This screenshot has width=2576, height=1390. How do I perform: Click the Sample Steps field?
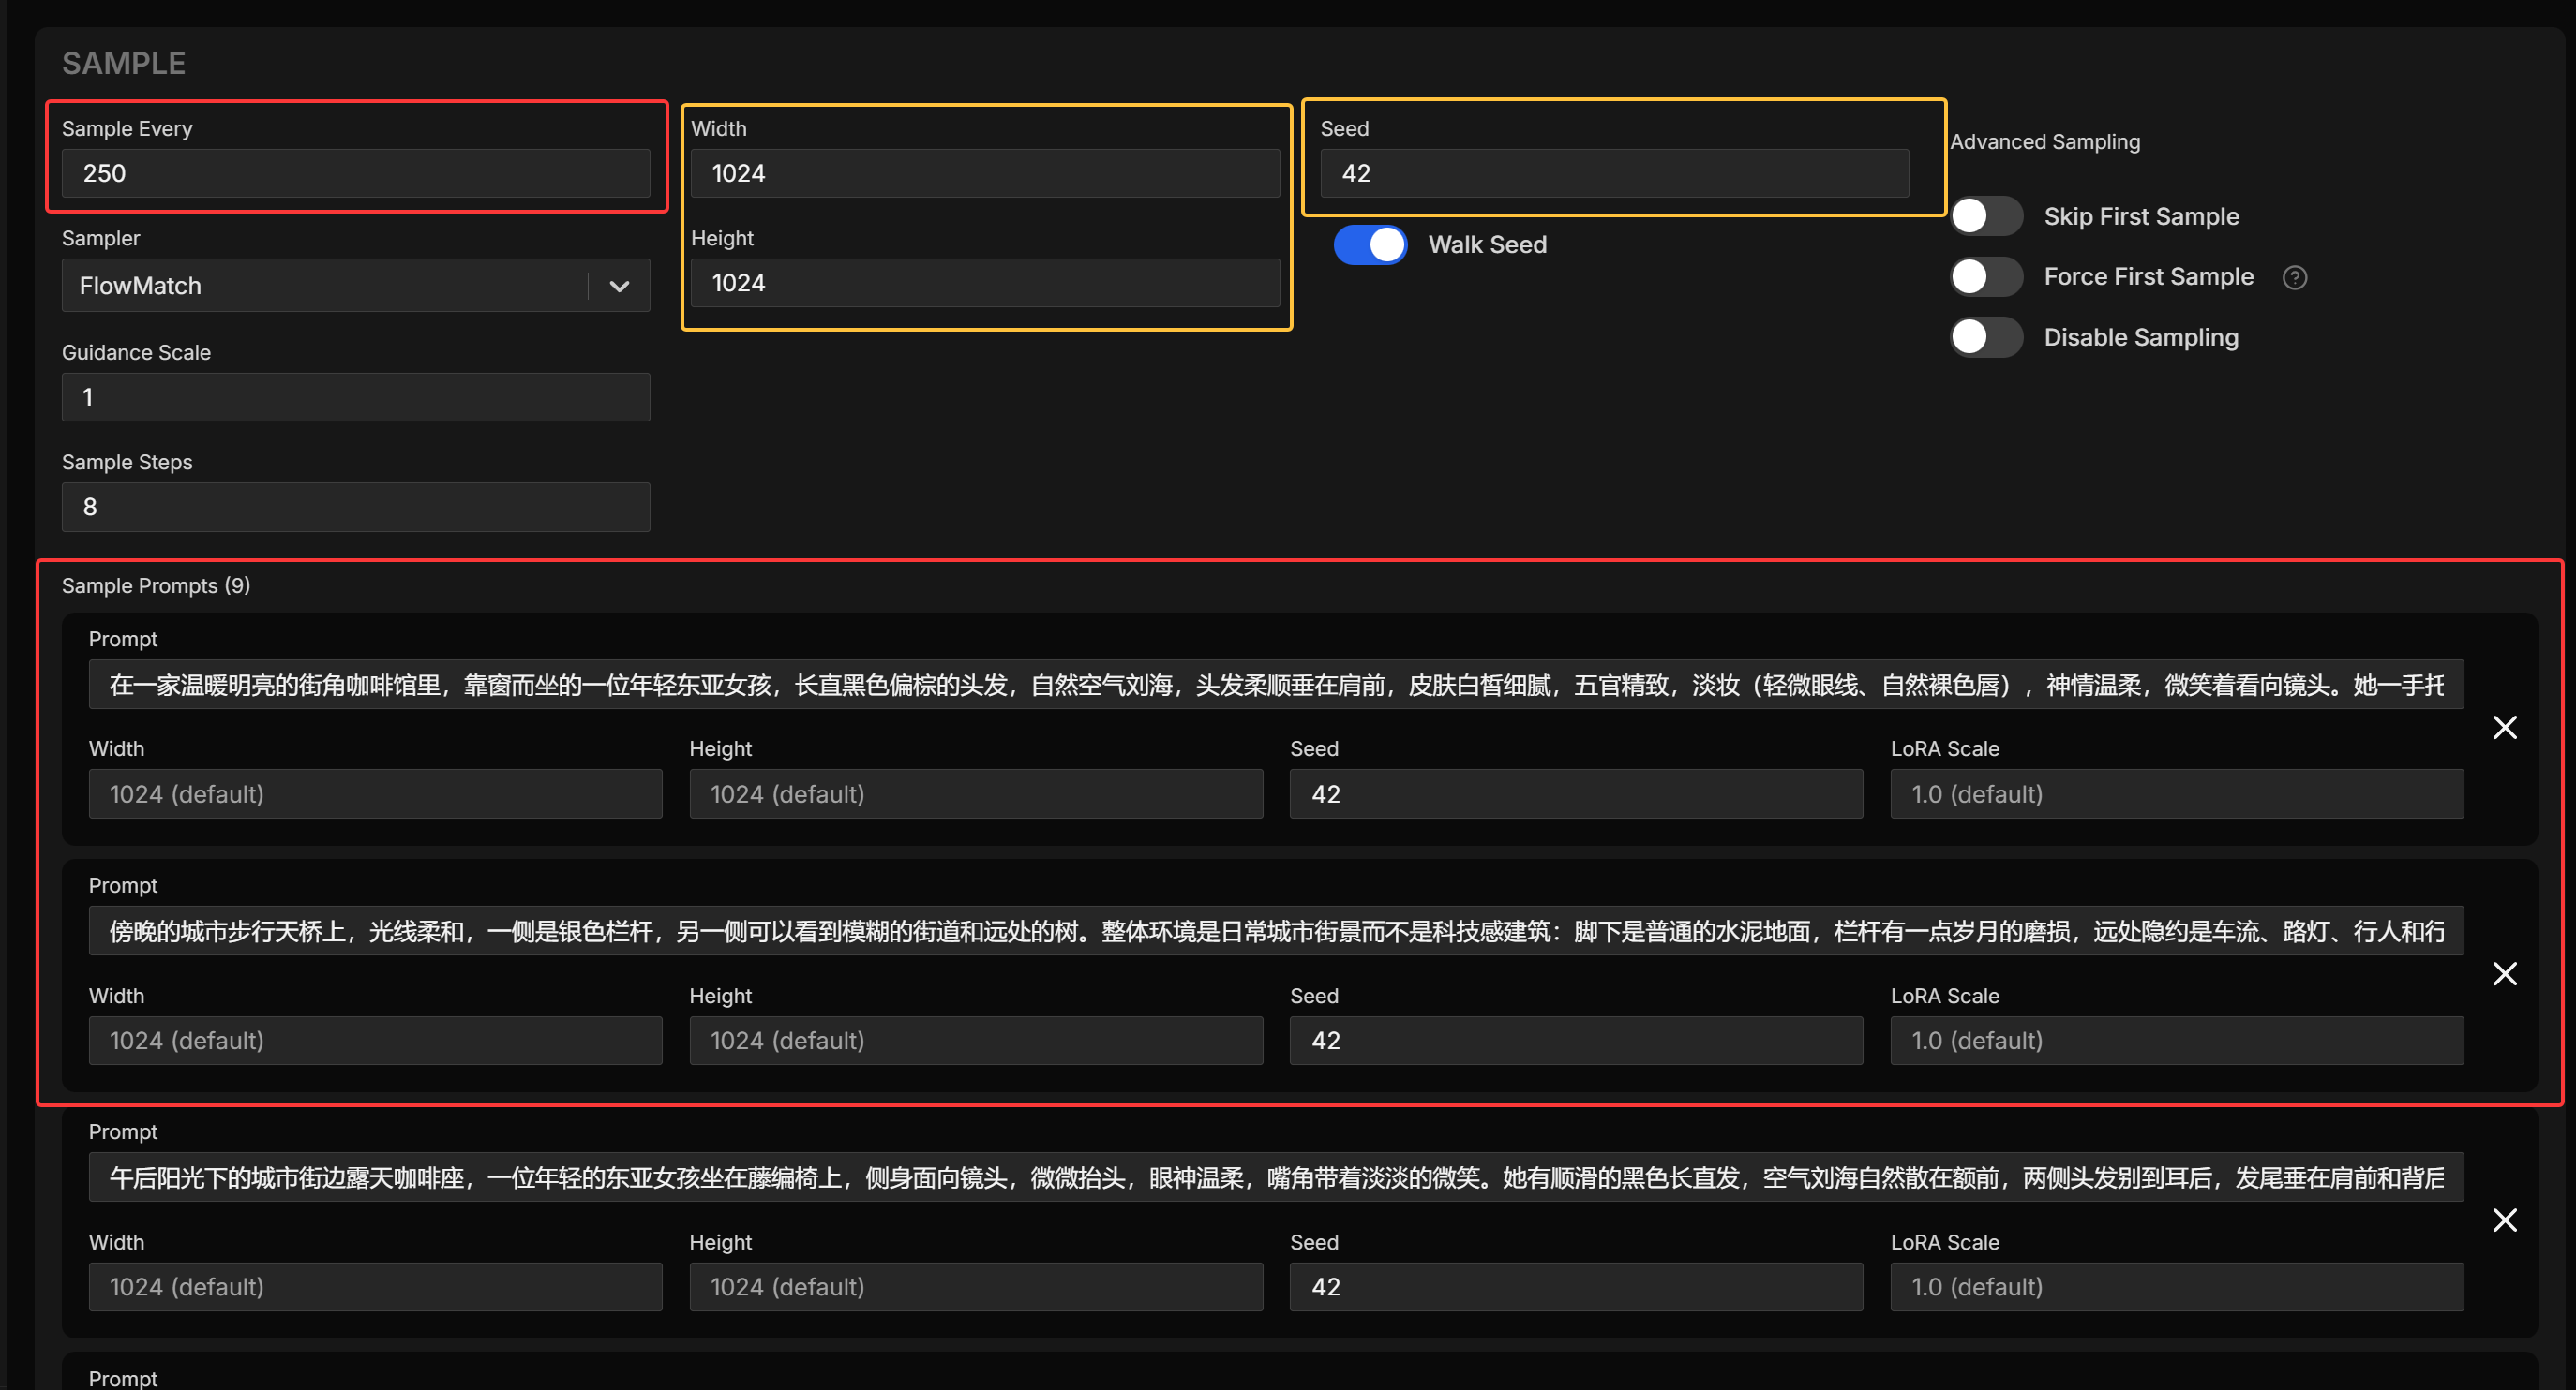coord(355,508)
